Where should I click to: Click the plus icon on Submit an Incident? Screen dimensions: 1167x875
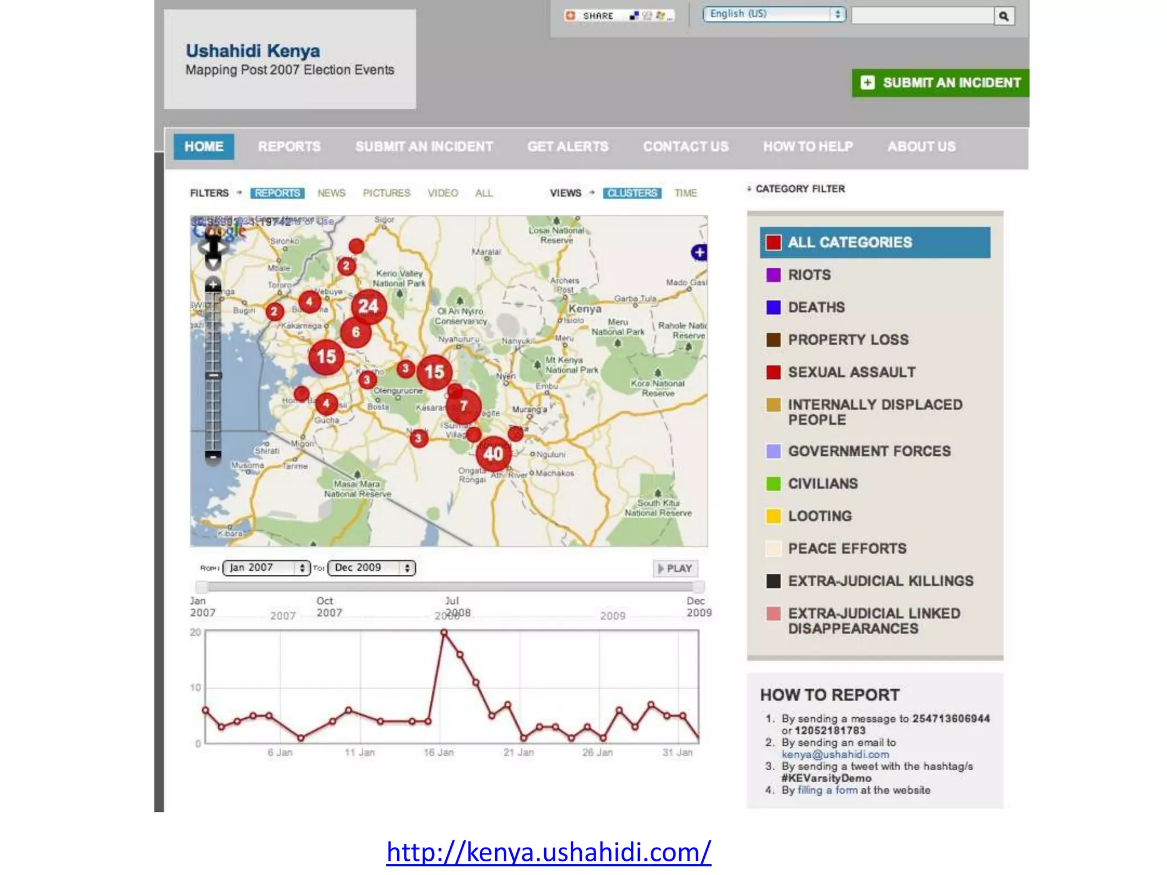click(x=867, y=83)
